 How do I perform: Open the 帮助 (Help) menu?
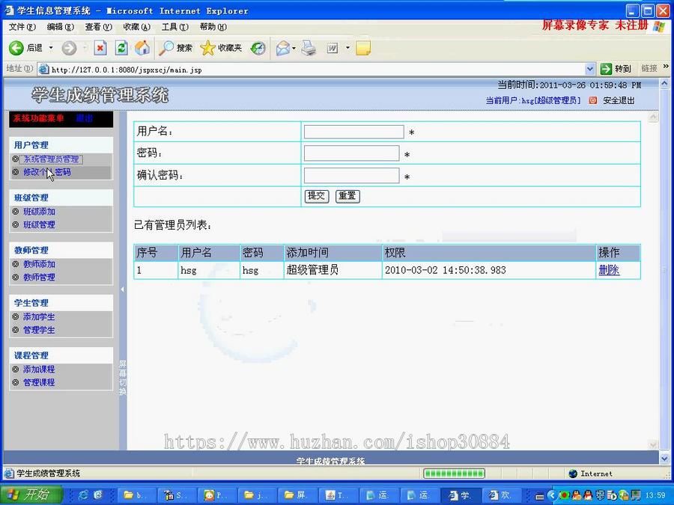pos(213,27)
